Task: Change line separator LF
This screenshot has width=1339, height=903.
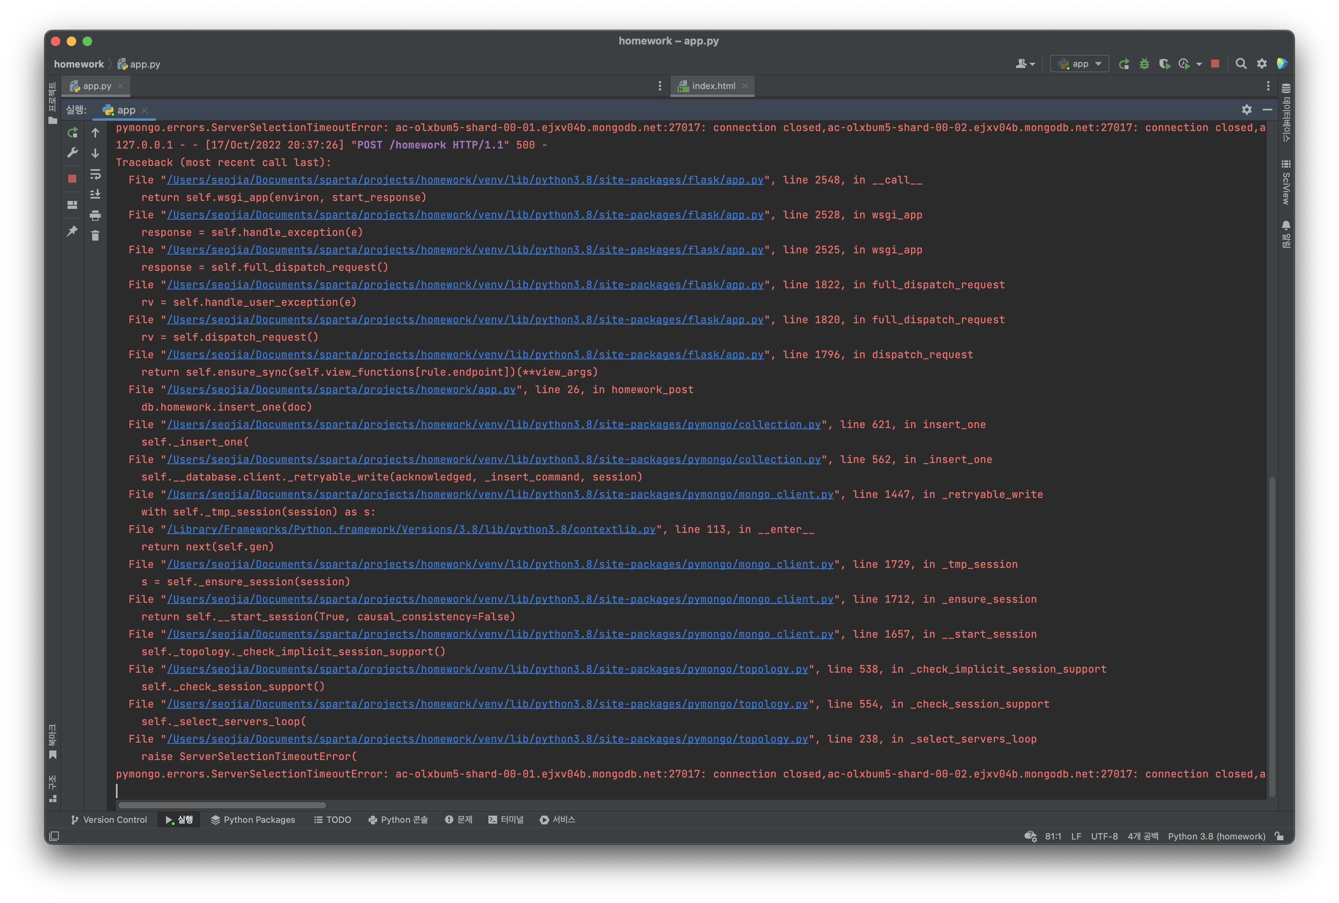Action: (x=1076, y=836)
